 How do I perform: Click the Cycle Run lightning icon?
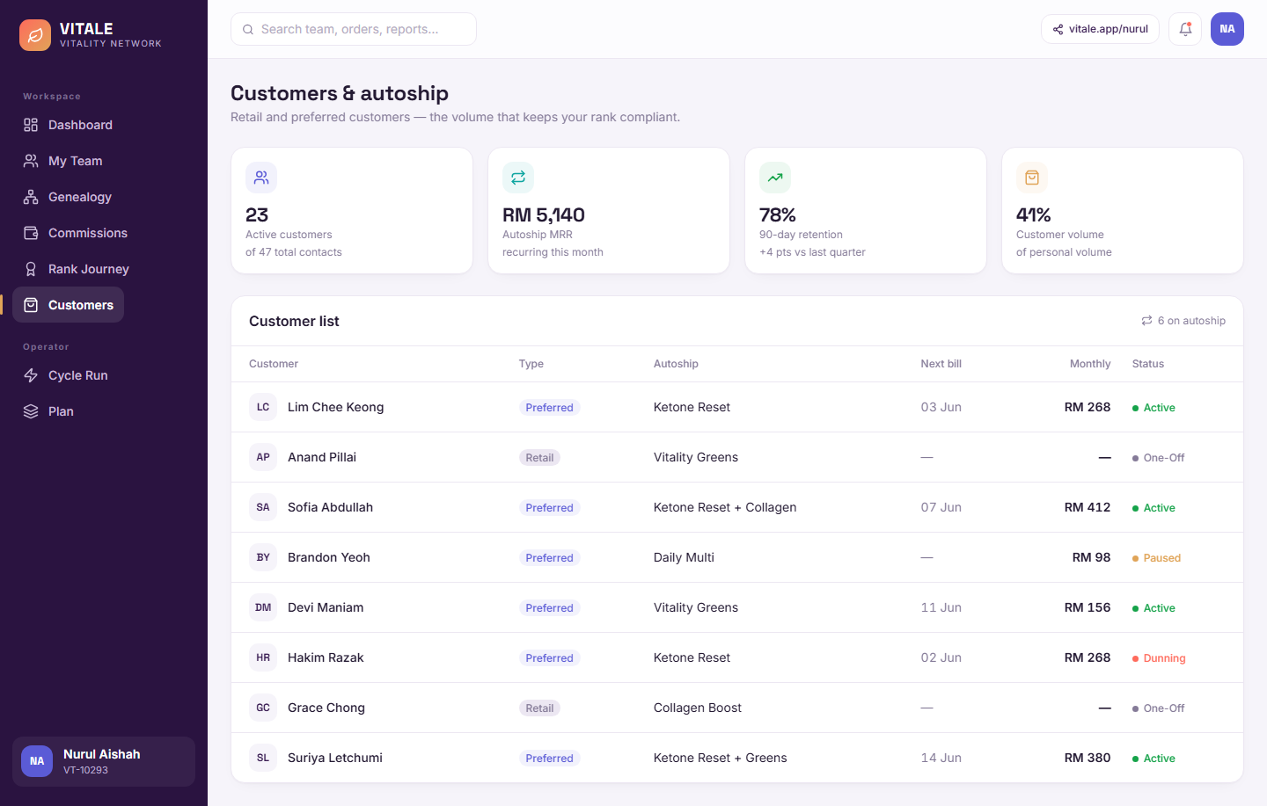pos(31,375)
